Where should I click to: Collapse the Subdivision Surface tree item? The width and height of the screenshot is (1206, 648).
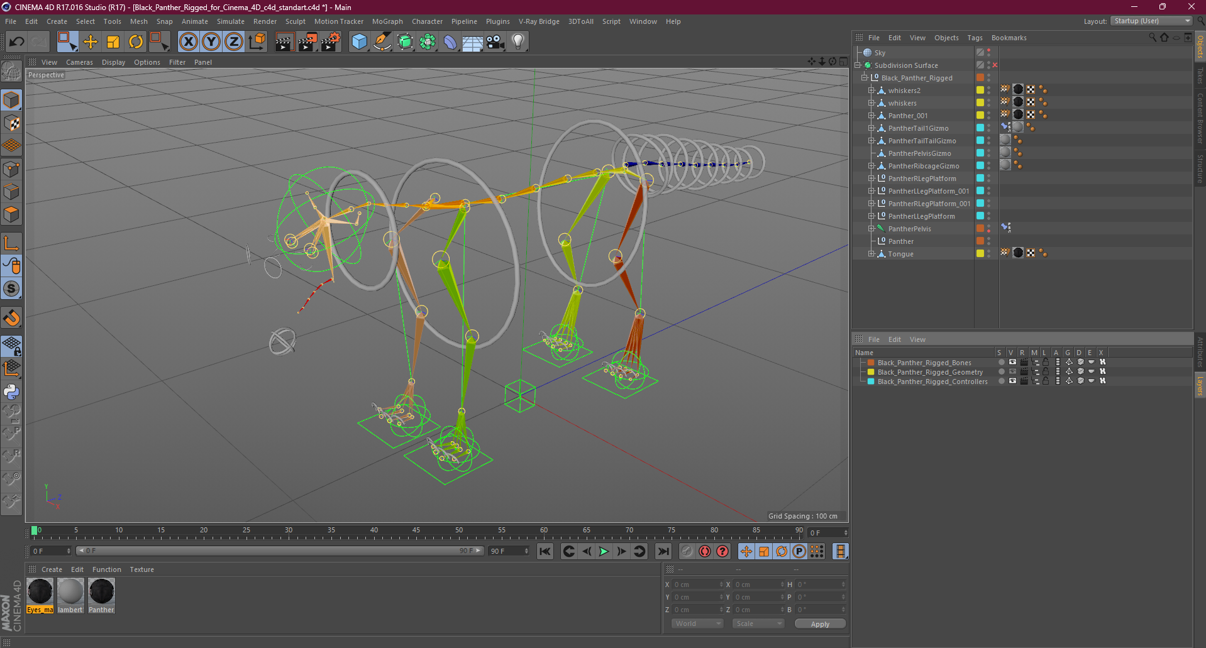858,65
